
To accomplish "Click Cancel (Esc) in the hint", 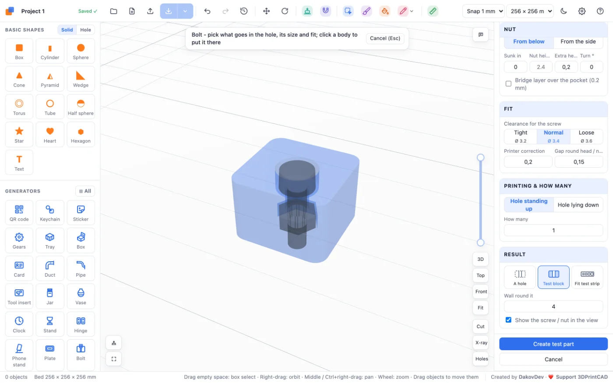I will (x=385, y=39).
